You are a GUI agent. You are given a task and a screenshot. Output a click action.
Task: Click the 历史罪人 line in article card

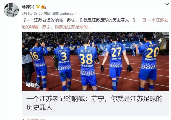pyautogui.click(x=40, y=107)
